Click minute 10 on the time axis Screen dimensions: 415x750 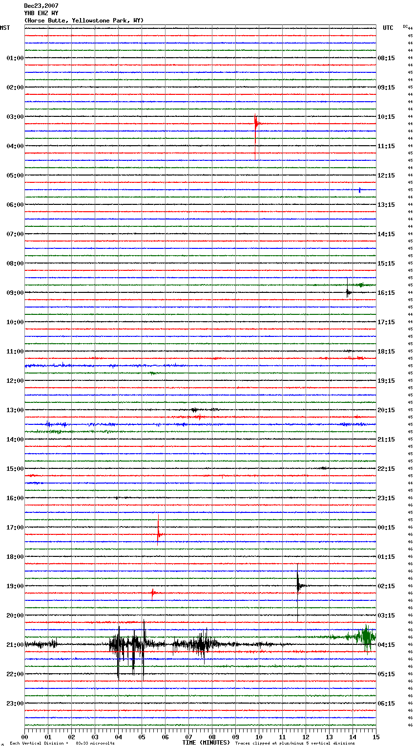tap(259, 737)
